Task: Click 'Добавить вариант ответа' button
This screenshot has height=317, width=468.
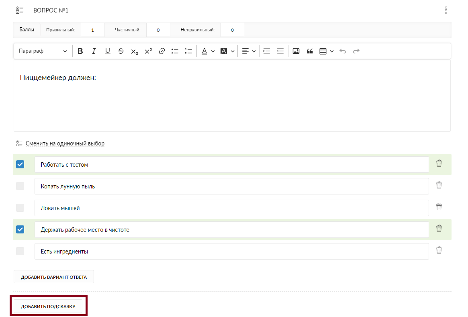Action: click(x=54, y=277)
